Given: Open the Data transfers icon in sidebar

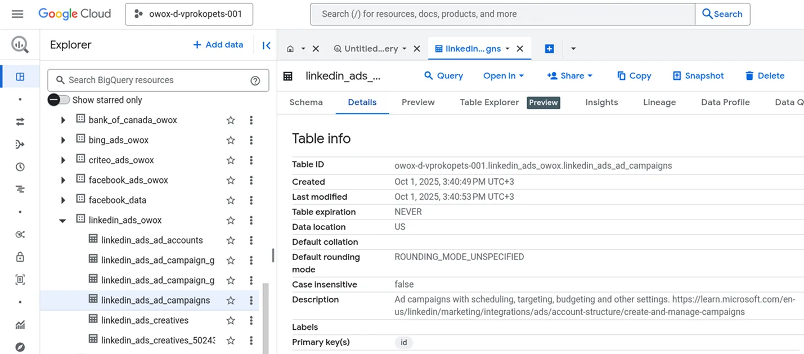Looking at the screenshot, I should [20, 121].
